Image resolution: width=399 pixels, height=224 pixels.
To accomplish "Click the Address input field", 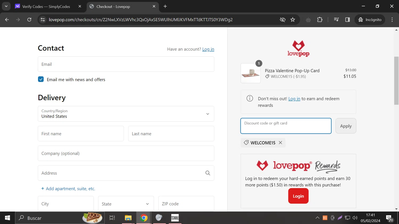I will coord(126,173).
